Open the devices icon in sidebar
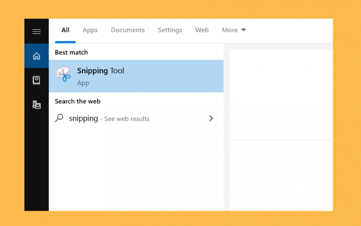 pos(37,105)
